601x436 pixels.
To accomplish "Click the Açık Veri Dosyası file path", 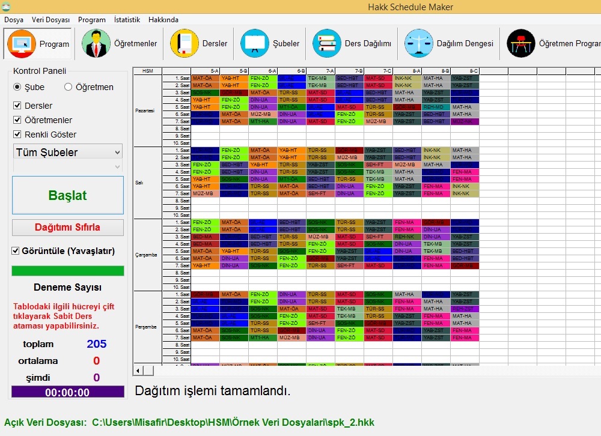I will (x=233, y=422).
